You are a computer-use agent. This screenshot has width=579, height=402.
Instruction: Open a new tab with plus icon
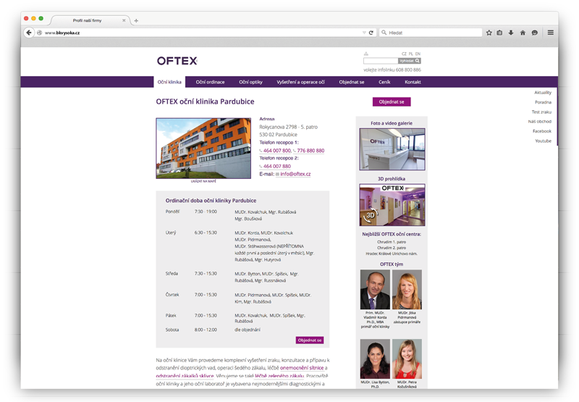(136, 21)
